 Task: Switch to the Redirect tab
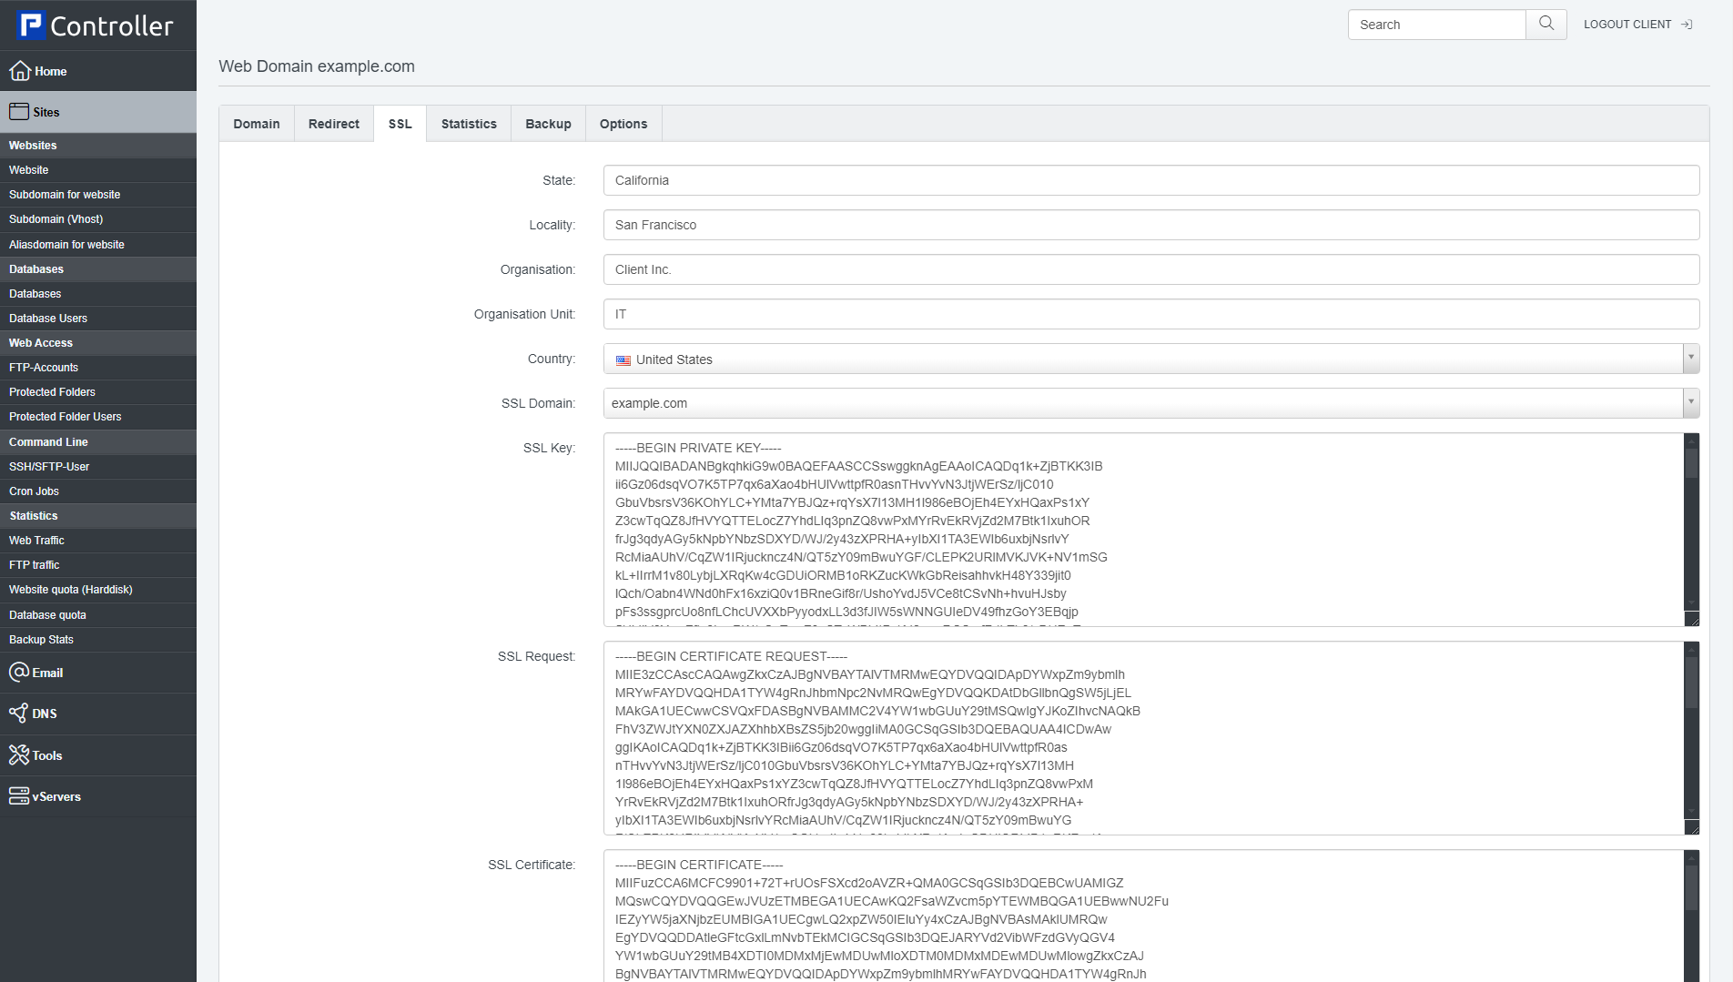(x=333, y=124)
